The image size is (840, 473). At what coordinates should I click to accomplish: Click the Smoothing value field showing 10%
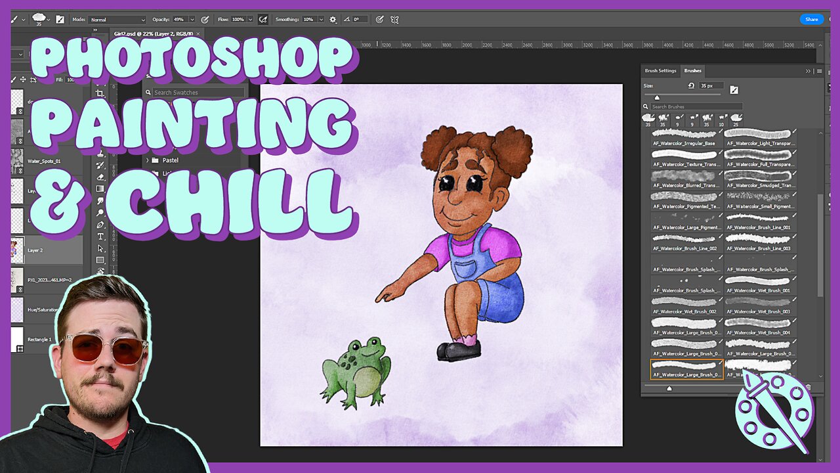(308, 20)
